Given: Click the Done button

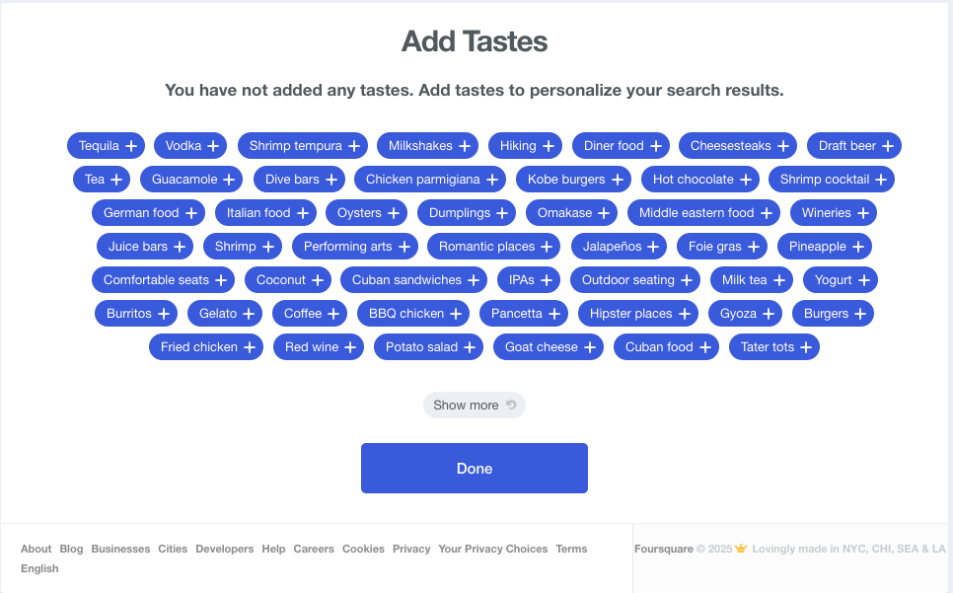Looking at the screenshot, I should 475,468.
